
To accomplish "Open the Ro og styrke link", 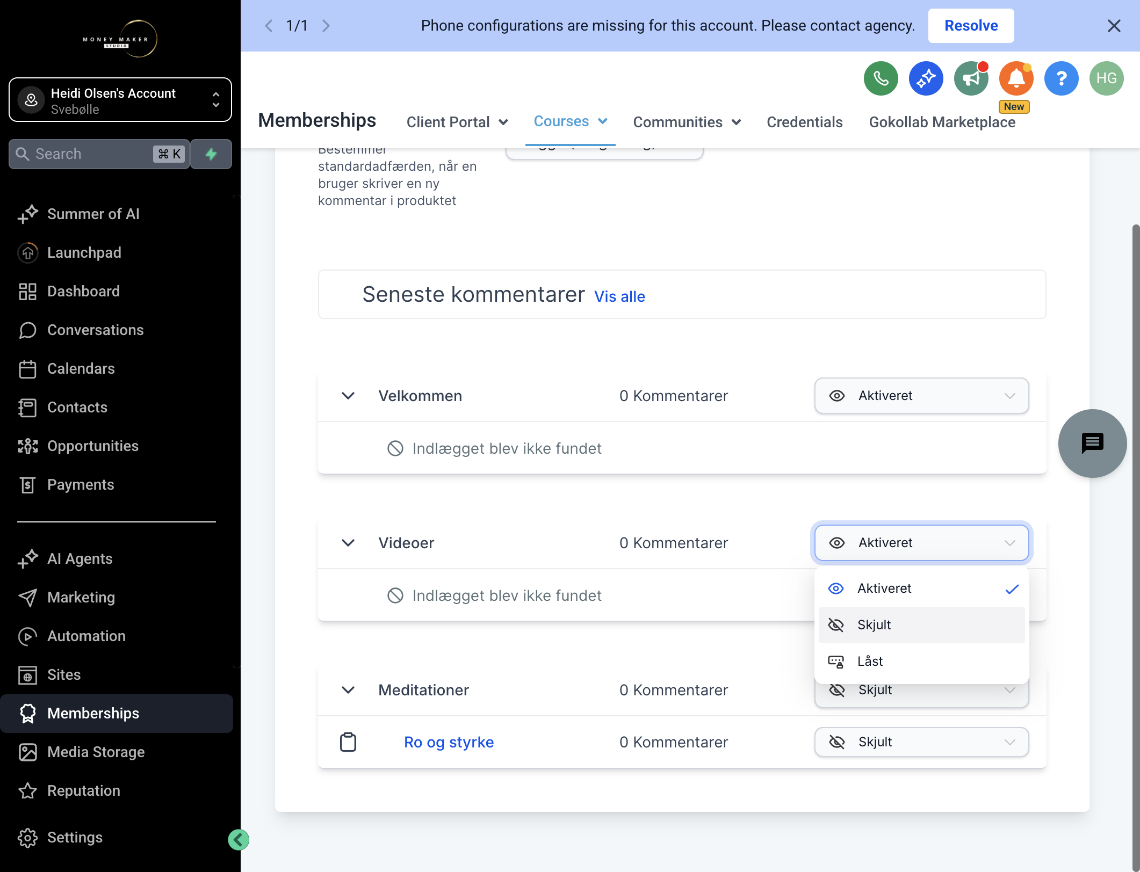I will (x=449, y=742).
